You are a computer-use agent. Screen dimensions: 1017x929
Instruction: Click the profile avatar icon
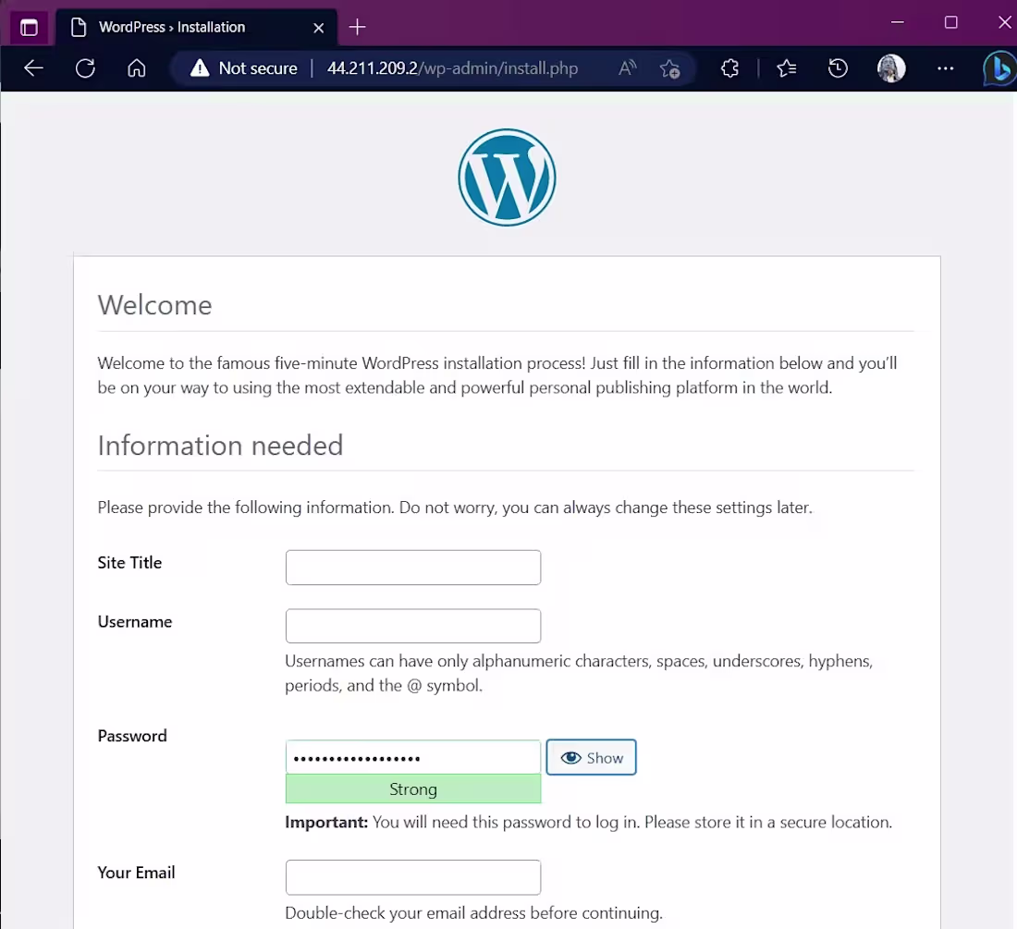click(890, 68)
